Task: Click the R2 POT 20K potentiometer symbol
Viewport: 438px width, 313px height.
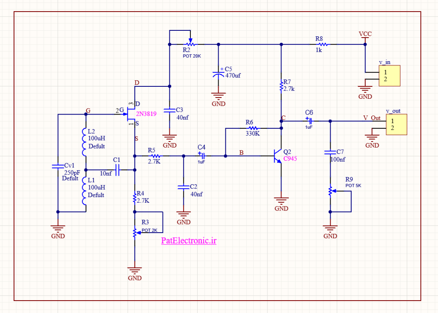Action: pos(190,44)
